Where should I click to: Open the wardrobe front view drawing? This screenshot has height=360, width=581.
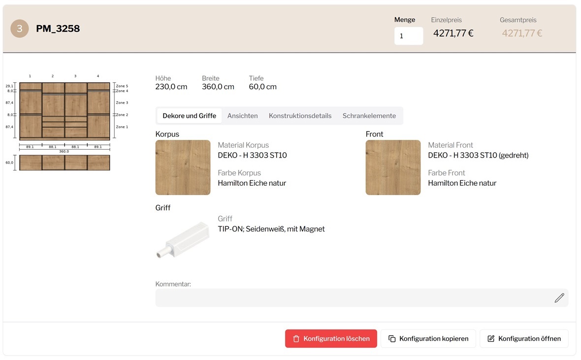(x=65, y=111)
